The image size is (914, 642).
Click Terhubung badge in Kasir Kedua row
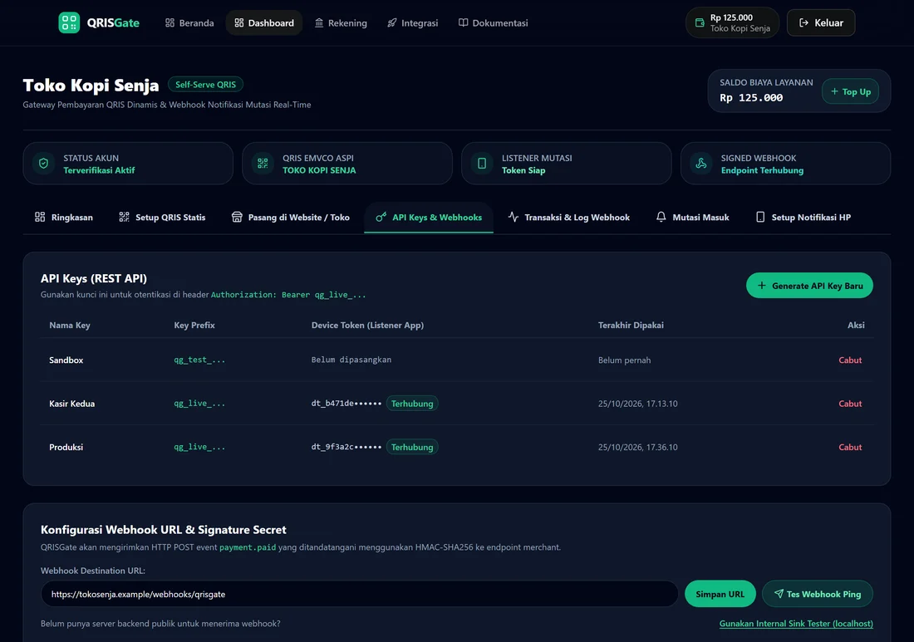coord(412,404)
